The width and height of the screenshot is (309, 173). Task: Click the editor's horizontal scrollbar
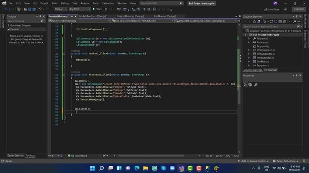151,156
